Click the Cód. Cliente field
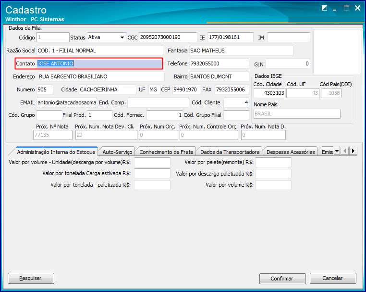The image size is (366, 292). click(236, 102)
